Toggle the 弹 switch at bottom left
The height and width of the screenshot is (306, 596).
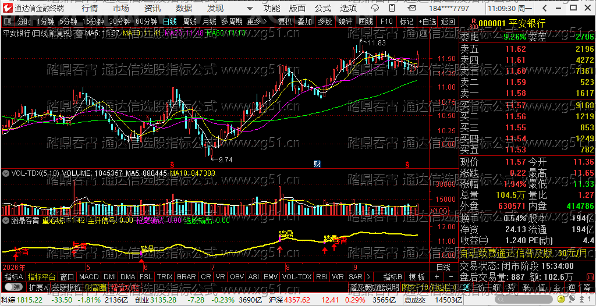[13, 287]
